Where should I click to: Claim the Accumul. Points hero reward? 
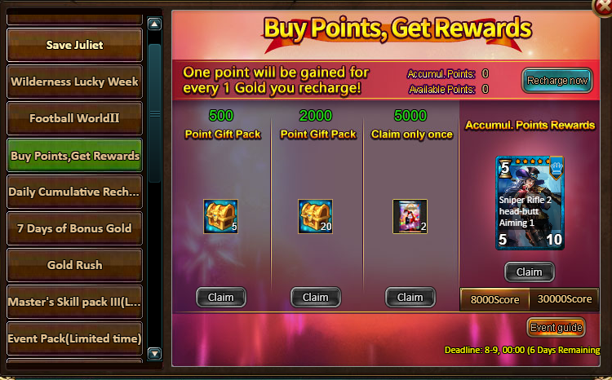tap(530, 272)
